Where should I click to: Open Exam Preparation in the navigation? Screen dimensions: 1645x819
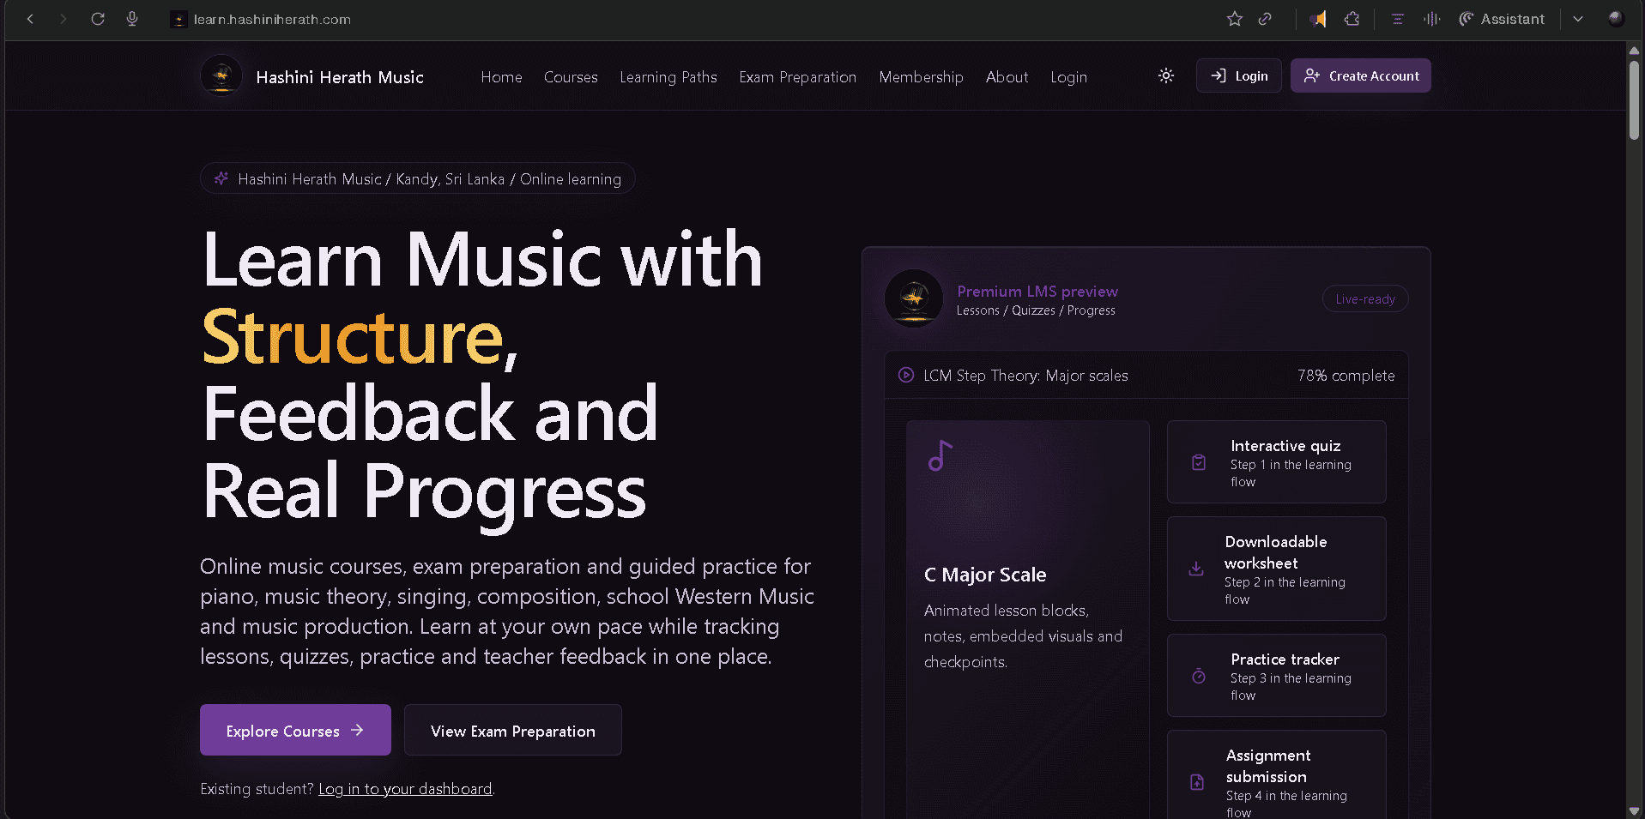(798, 77)
